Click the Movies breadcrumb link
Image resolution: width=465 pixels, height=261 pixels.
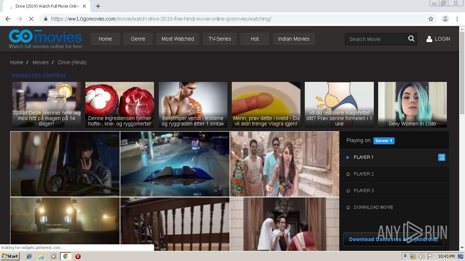tap(40, 62)
